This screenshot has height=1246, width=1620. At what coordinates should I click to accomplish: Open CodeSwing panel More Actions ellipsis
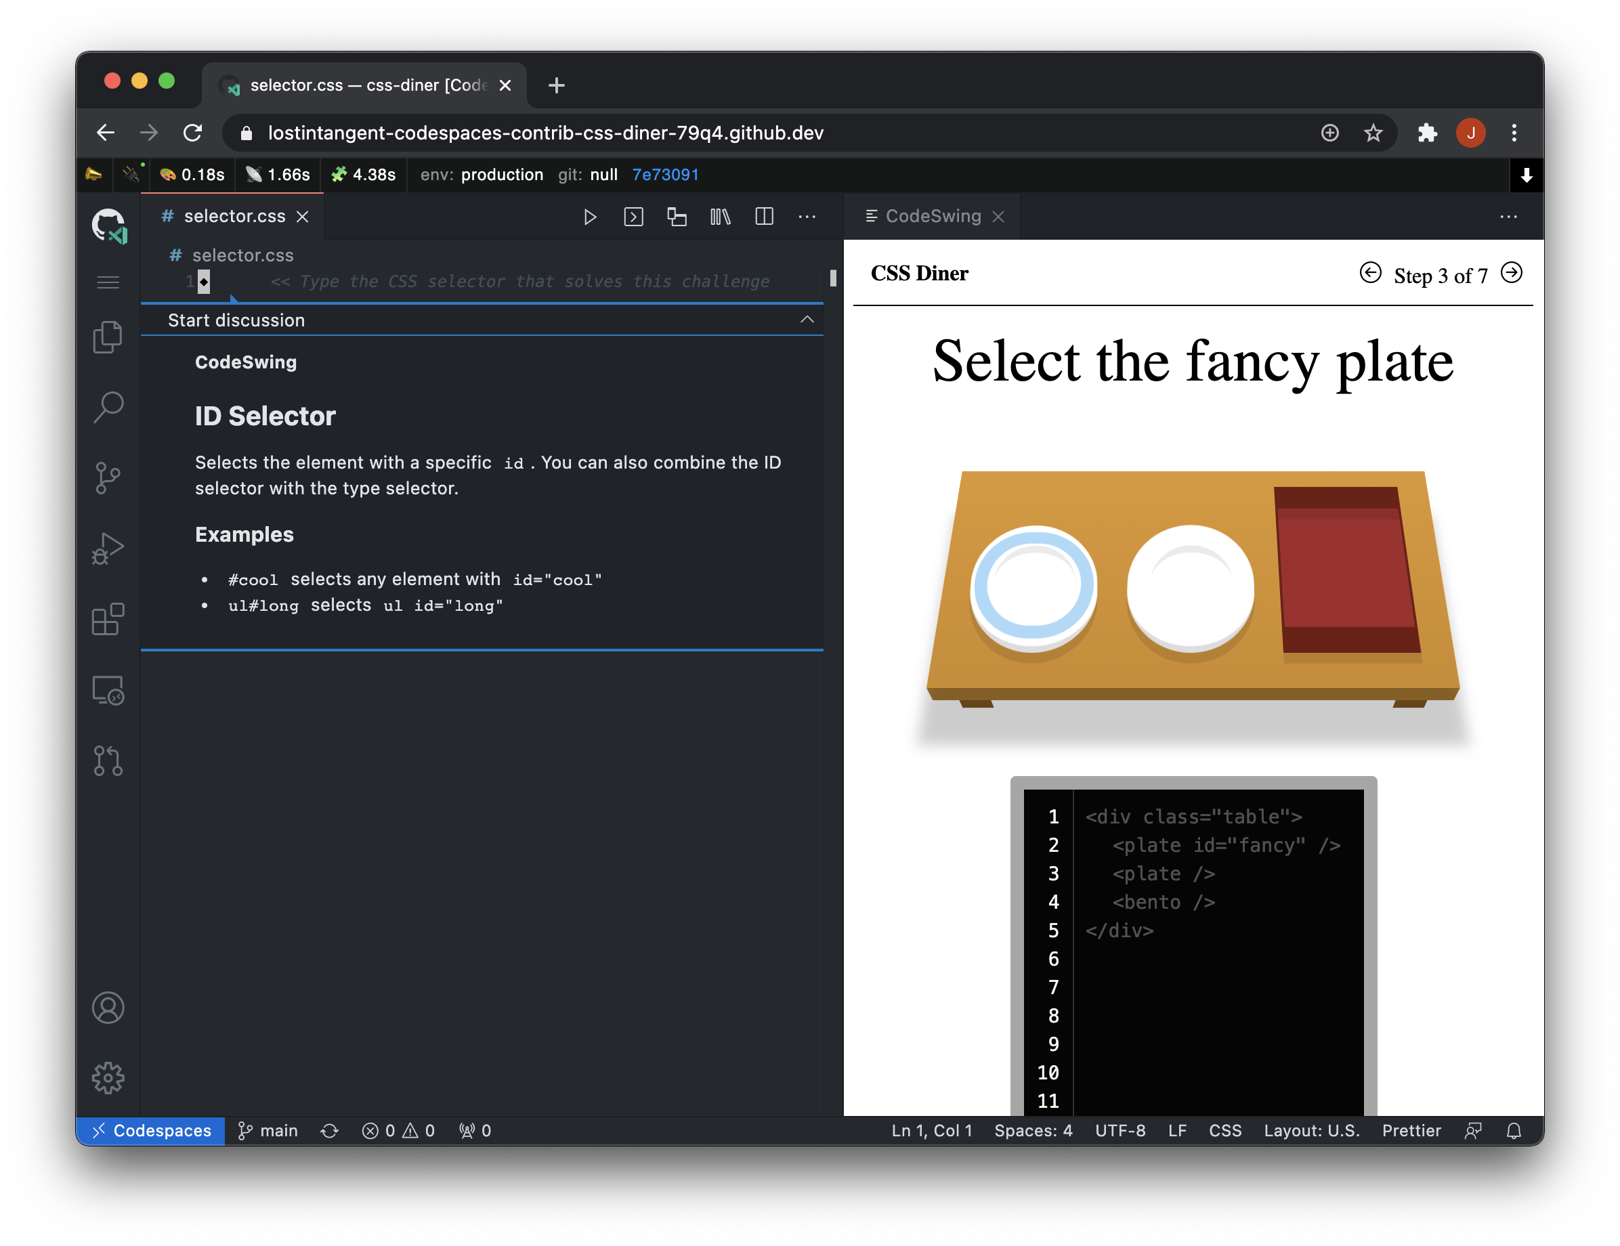pos(1508,217)
